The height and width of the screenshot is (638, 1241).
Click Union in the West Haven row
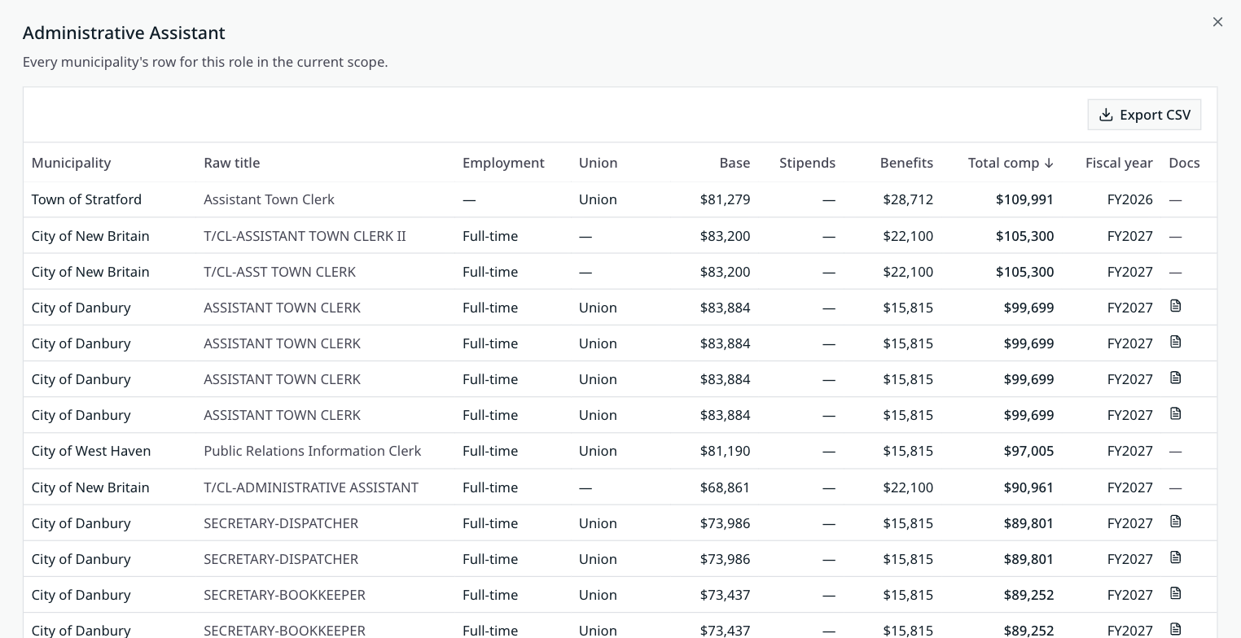598,451
